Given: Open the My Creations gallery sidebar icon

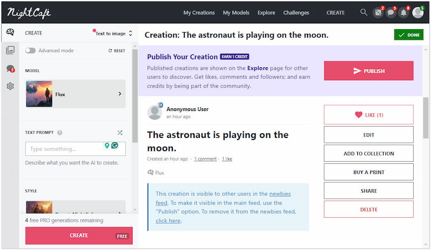Looking at the screenshot, I should pyautogui.click(x=10, y=50).
